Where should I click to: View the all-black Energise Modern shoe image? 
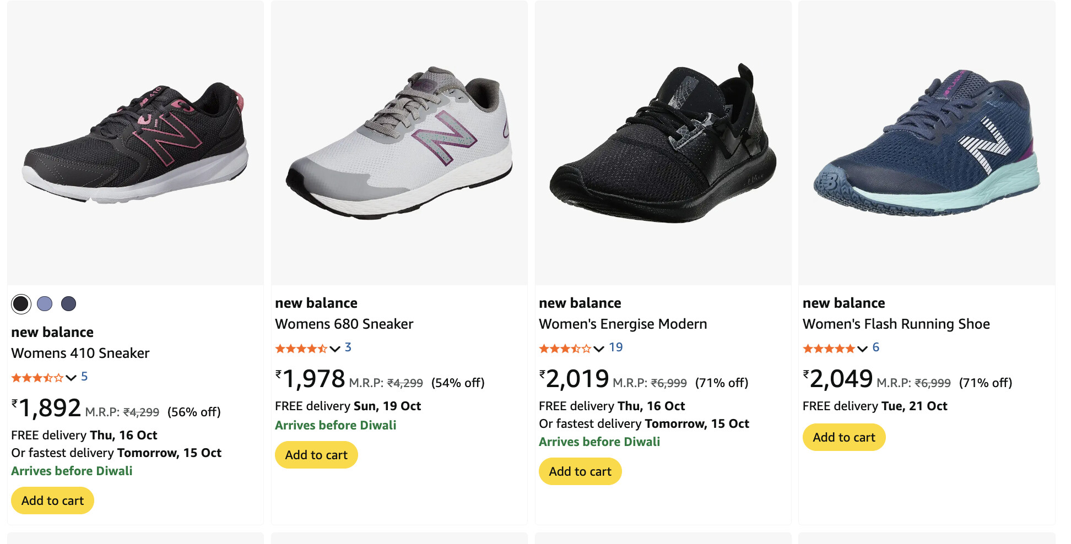click(x=663, y=143)
